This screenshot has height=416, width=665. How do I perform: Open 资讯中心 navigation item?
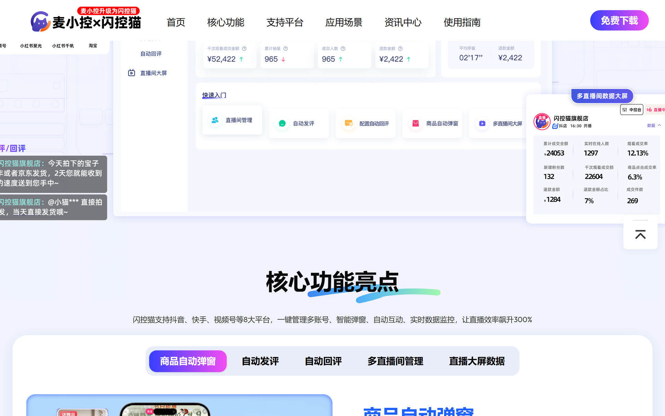click(403, 22)
